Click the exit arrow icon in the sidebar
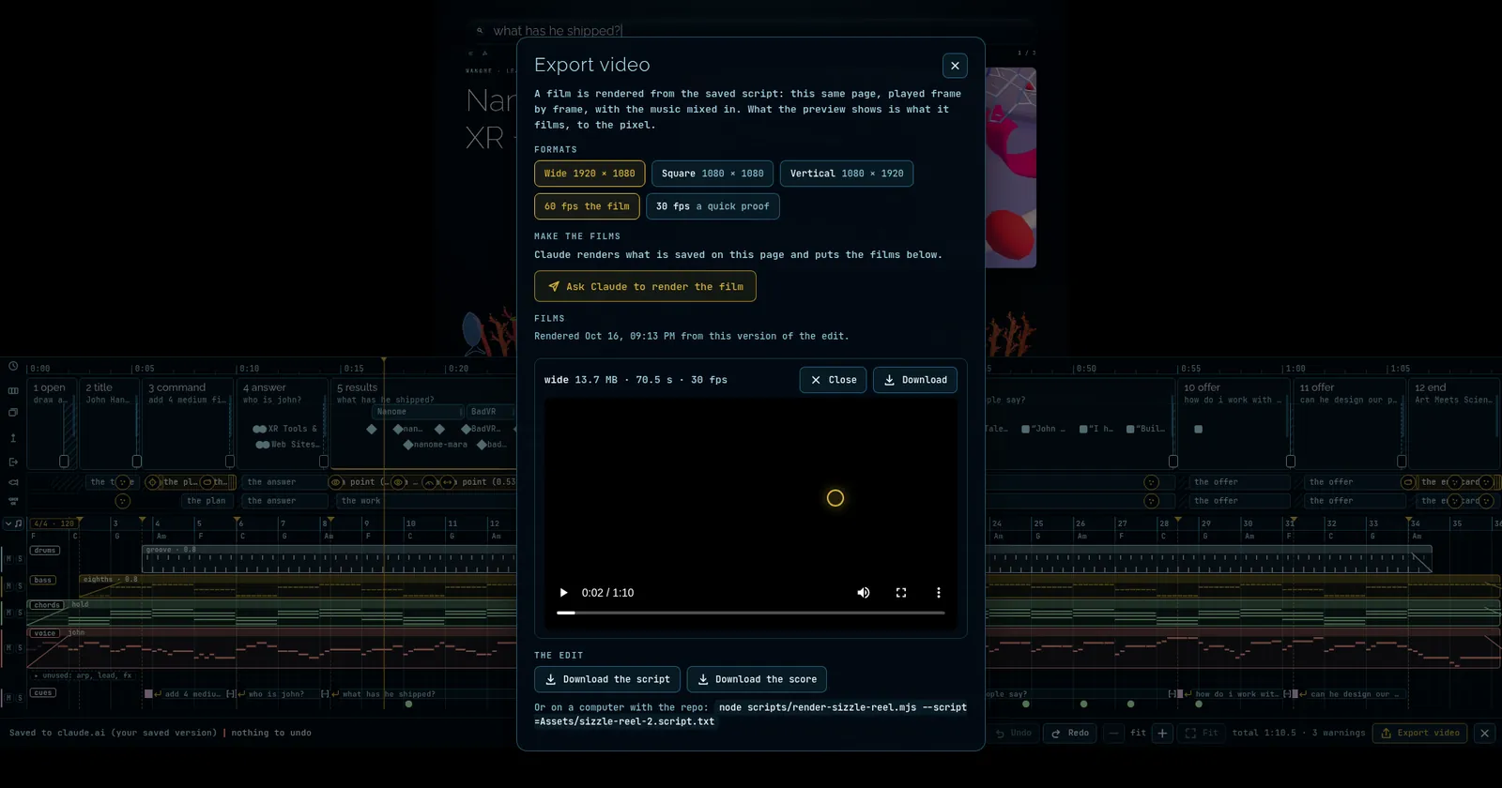 (x=13, y=462)
